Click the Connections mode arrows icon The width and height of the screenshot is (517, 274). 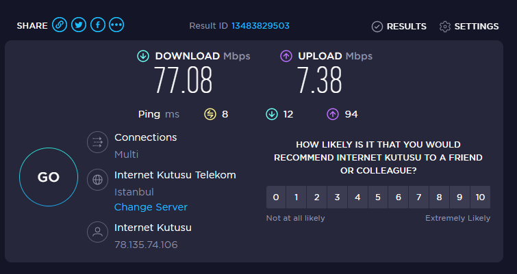[98, 142]
